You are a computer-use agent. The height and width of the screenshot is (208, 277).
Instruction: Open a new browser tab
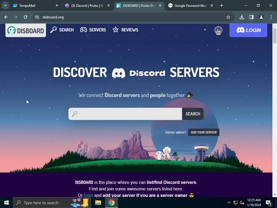(x=222, y=6)
